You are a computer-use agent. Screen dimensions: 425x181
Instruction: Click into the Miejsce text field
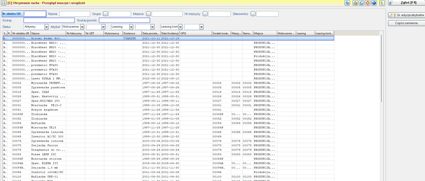point(167,14)
